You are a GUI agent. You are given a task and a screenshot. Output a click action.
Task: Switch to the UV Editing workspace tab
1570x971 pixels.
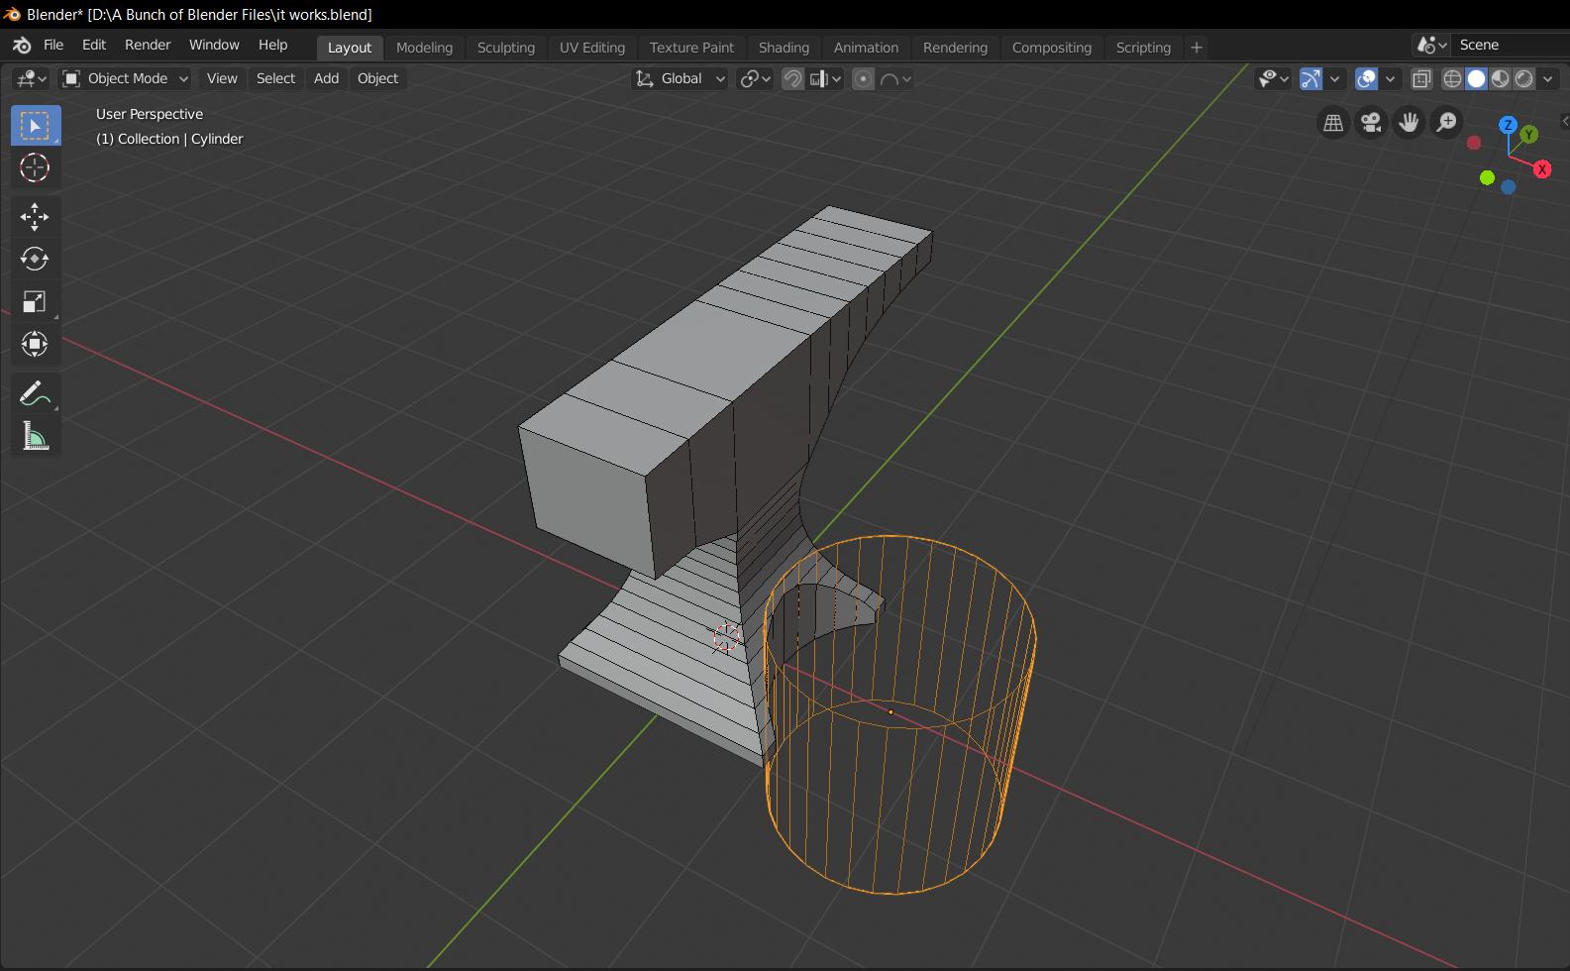pos(592,48)
